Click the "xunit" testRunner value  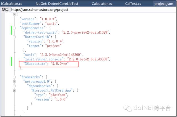51,23
